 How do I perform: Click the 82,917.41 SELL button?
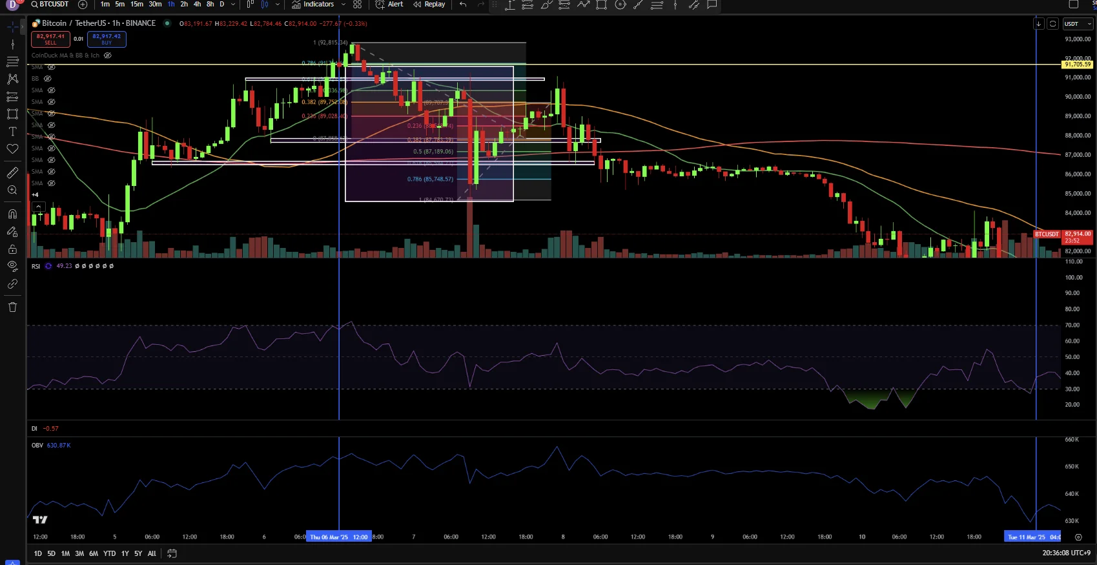click(x=50, y=39)
